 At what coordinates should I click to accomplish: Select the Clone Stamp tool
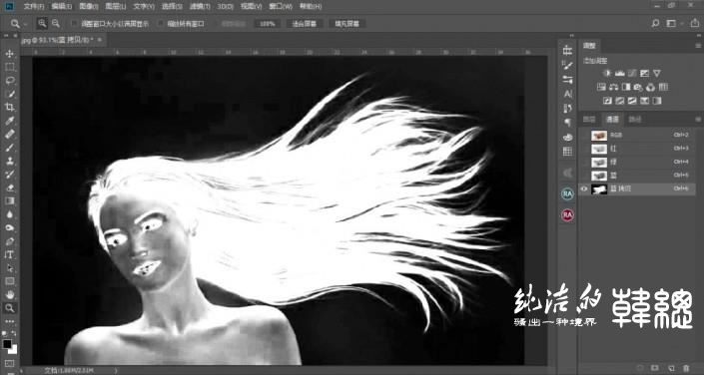point(9,161)
